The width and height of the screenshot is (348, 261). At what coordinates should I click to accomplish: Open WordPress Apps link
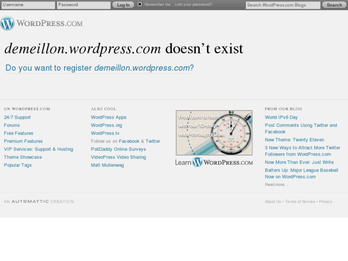coord(109,117)
